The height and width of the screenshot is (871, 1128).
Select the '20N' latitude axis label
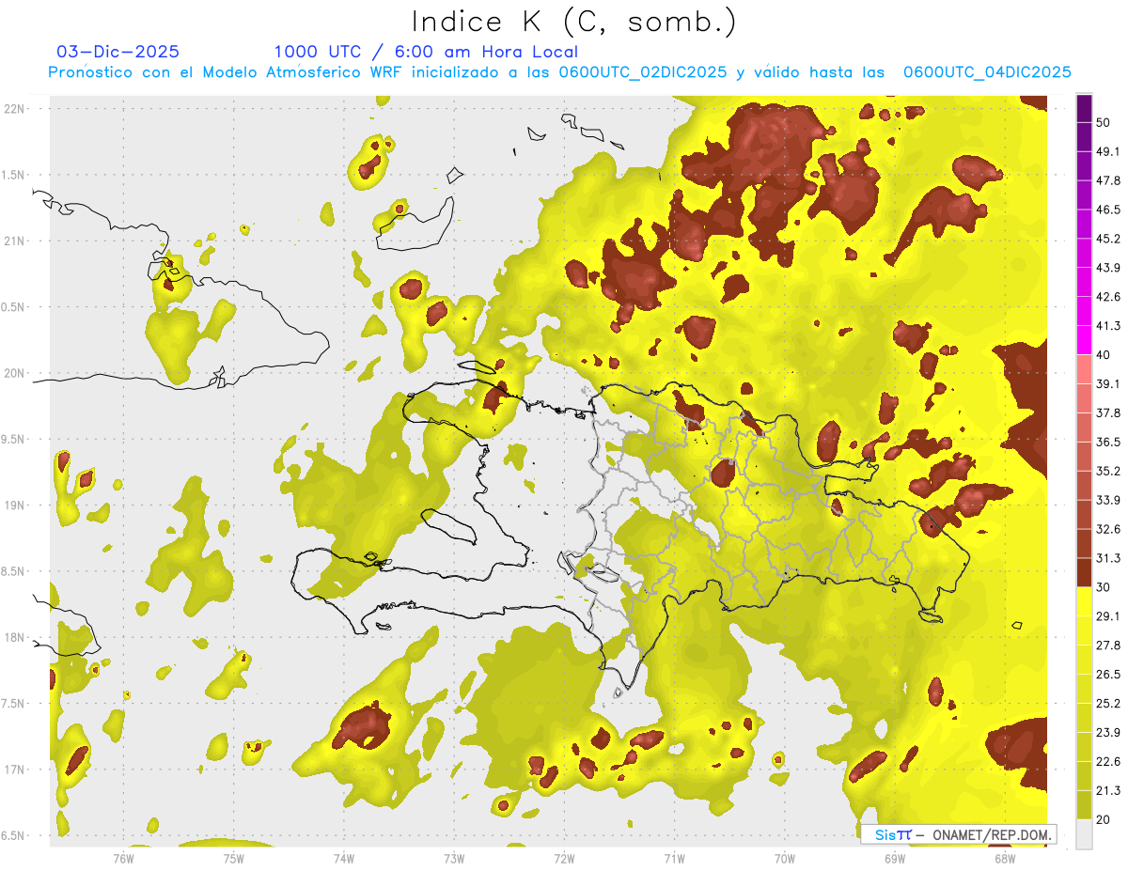(x=15, y=373)
